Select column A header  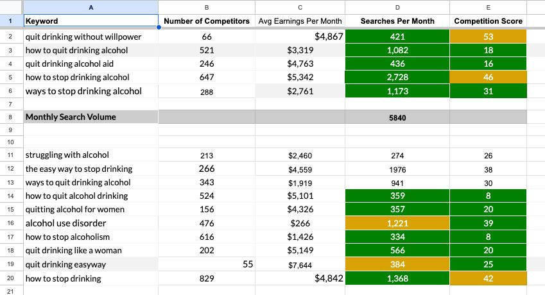point(91,7)
